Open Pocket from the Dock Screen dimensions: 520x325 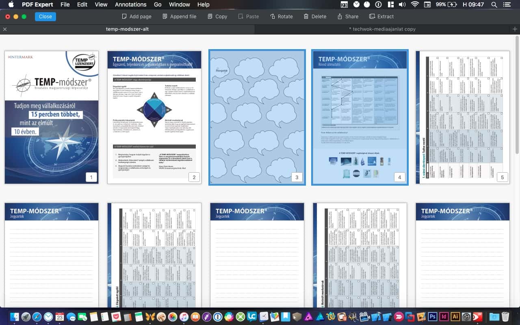[x=116, y=316]
